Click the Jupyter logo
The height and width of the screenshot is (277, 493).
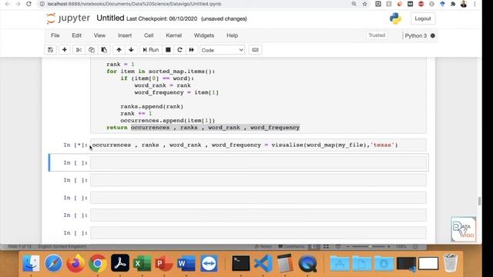point(68,18)
